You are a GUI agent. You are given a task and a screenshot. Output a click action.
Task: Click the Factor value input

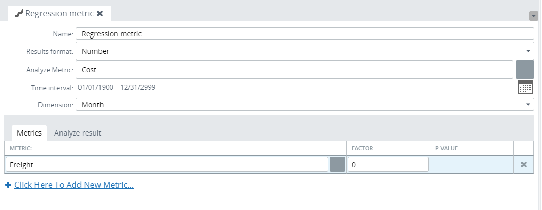388,165
